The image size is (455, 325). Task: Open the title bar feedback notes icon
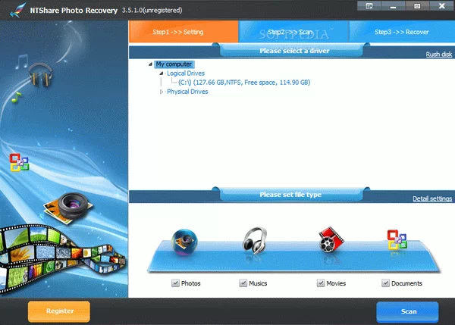369,6
